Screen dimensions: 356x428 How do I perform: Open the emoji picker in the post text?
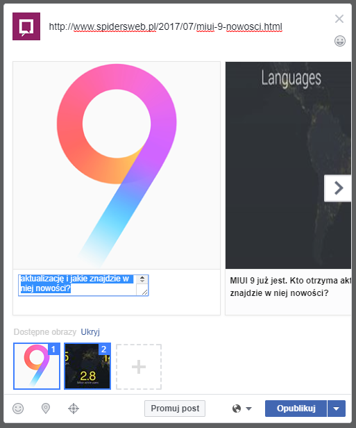[339, 41]
